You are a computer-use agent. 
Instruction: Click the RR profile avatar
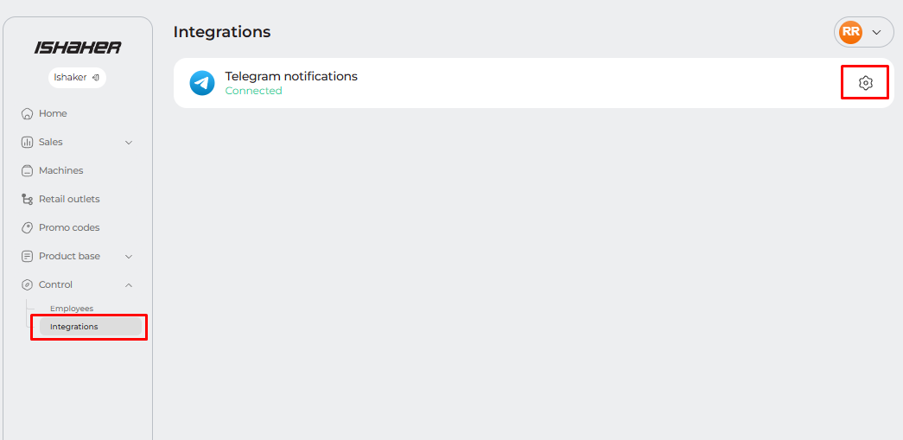point(850,32)
